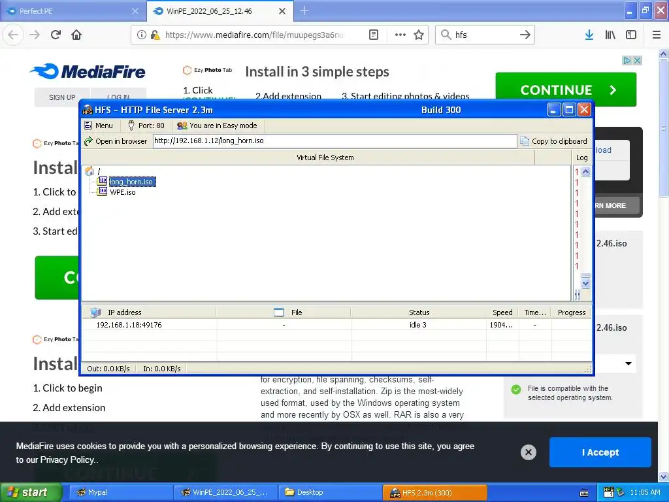Select long_horn.iso in the virtual file system
669x502 pixels.
[131, 182]
